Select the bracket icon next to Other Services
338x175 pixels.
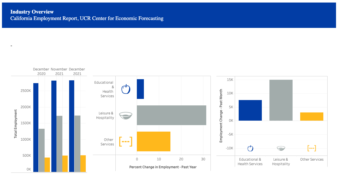click(126, 141)
